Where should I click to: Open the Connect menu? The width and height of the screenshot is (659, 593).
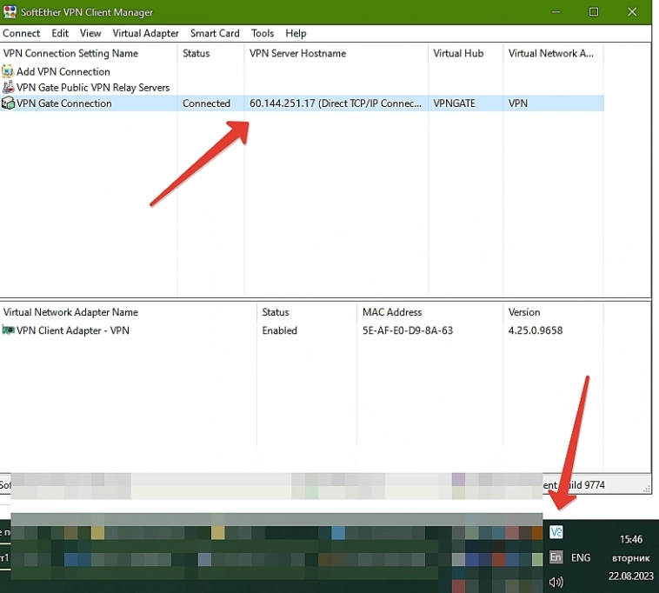pos(22,33)
